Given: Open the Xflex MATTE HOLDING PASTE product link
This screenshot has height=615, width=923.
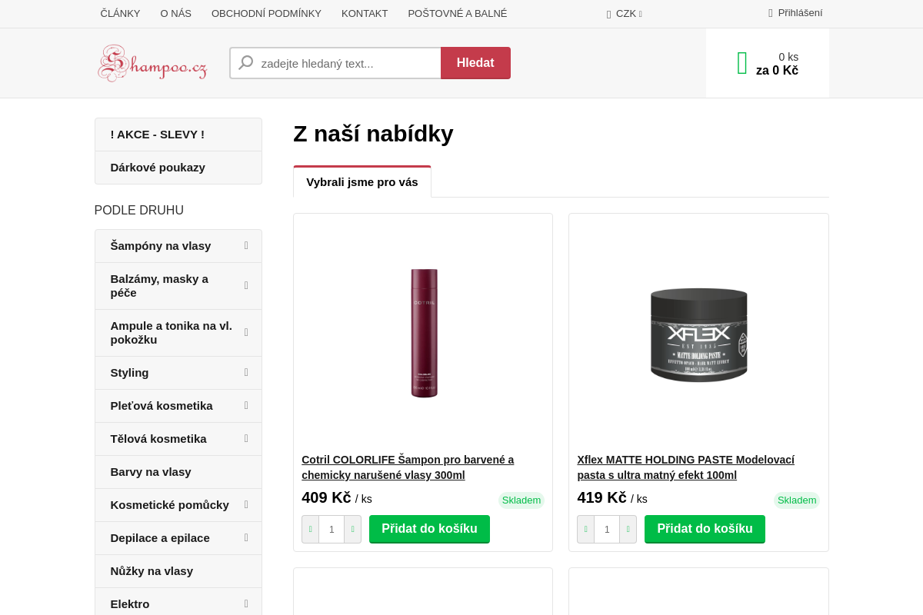Looking at the screenshot, I should (685, 467).
